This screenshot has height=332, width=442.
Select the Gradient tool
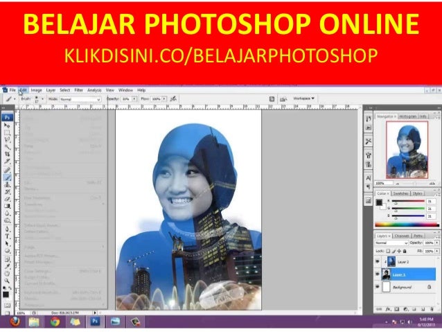(8, 206)
